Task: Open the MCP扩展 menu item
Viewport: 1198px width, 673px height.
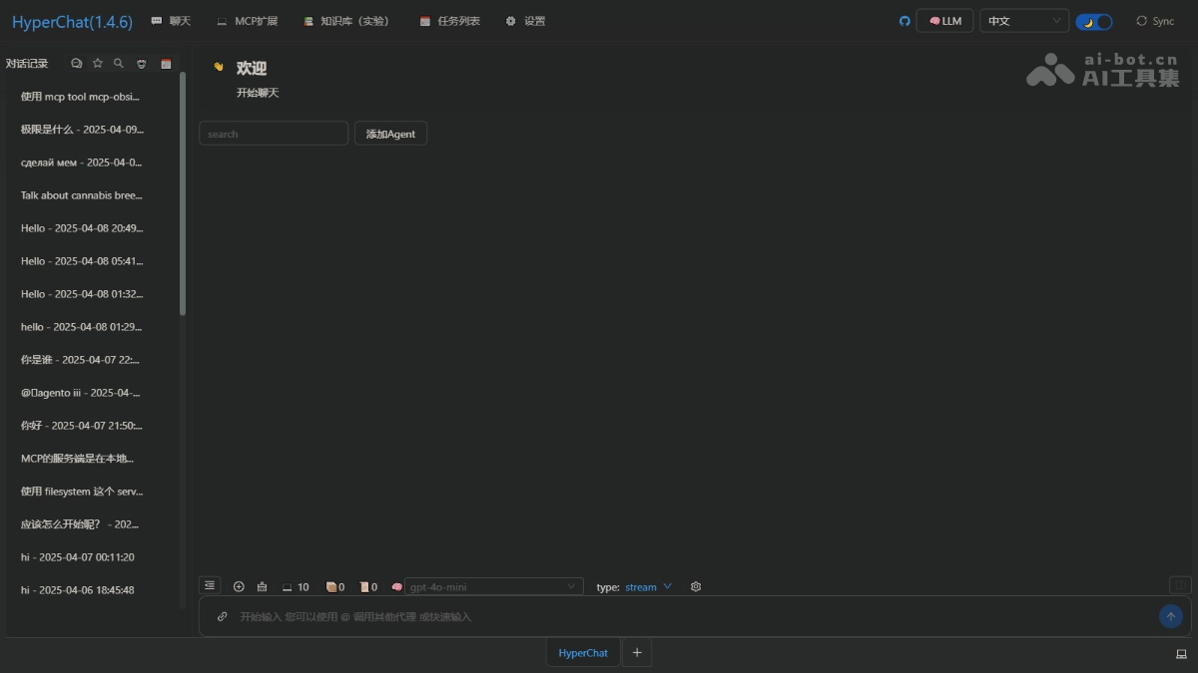Action: pyautogui.click(x=248, y=21)
